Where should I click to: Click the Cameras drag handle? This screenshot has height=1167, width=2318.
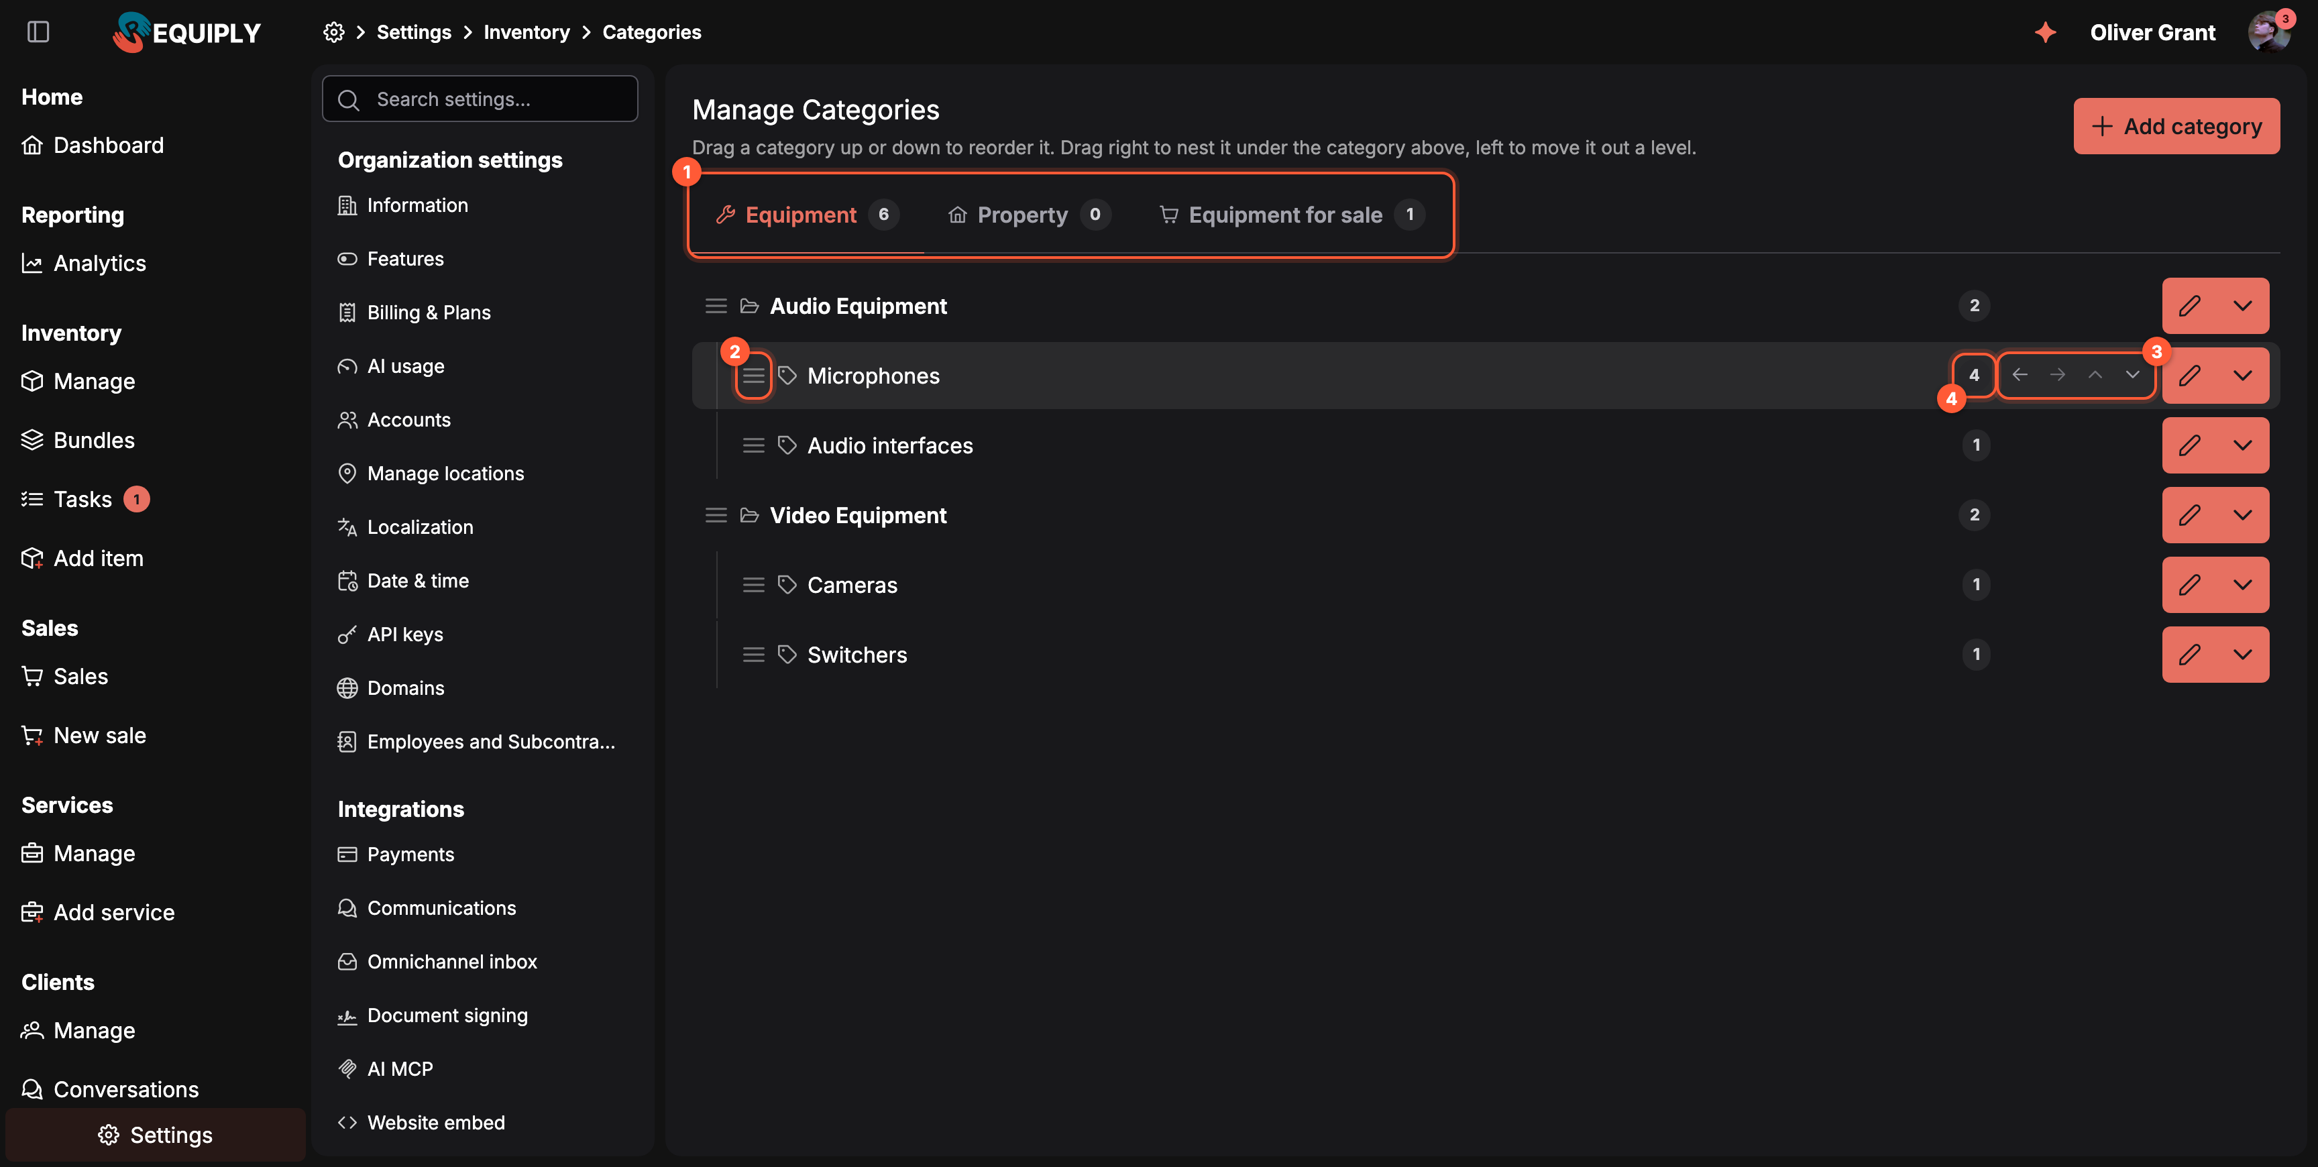click(x=753, y=585)
